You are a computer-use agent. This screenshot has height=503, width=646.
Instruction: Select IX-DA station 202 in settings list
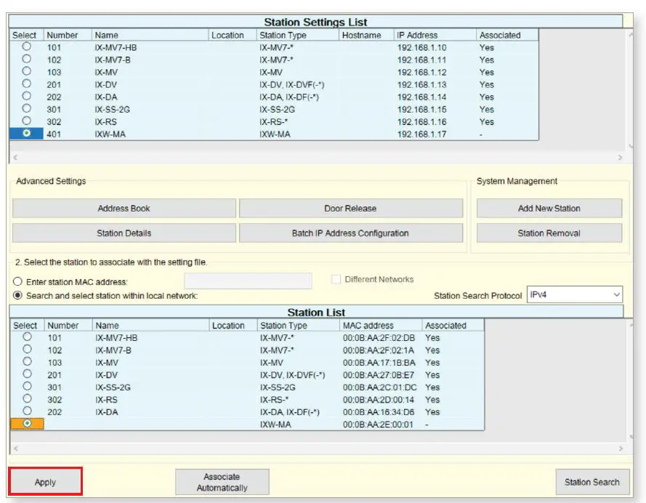[x=27, y=97]
